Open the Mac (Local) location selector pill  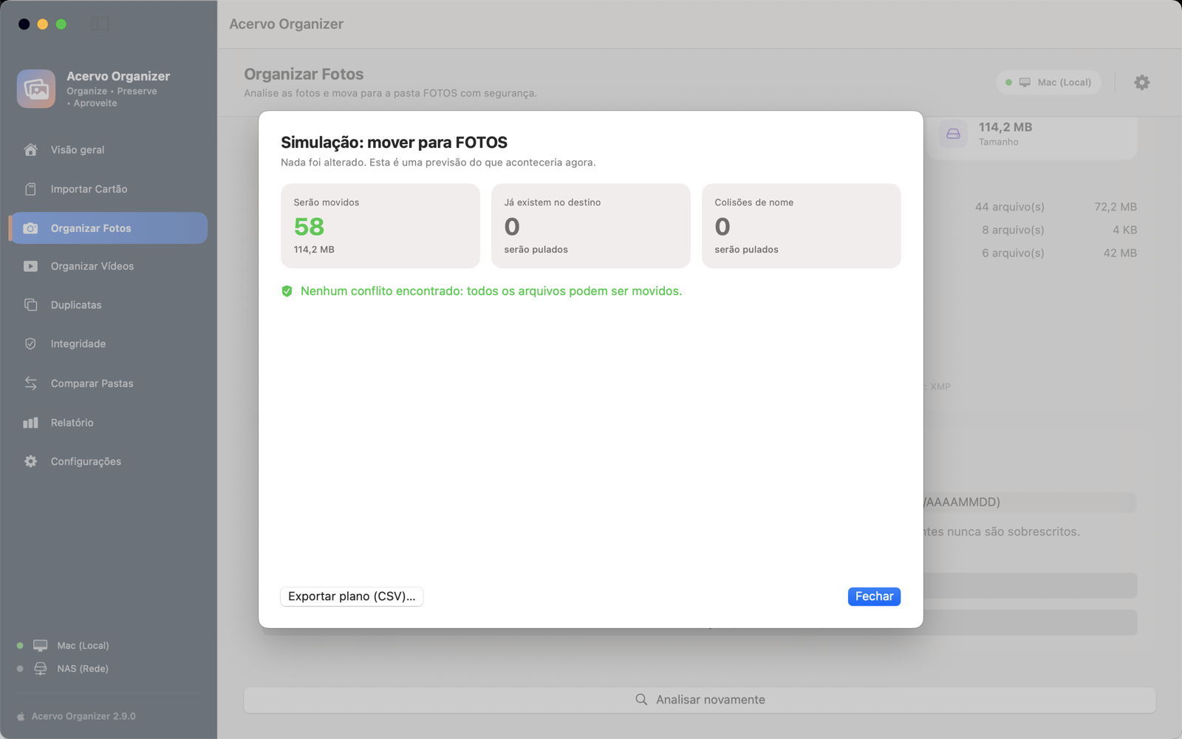pyautogui.click(x=1049, y=82)
